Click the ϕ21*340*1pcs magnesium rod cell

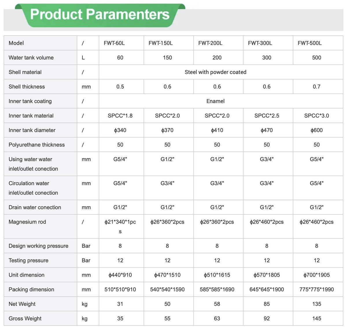(120, 226)
